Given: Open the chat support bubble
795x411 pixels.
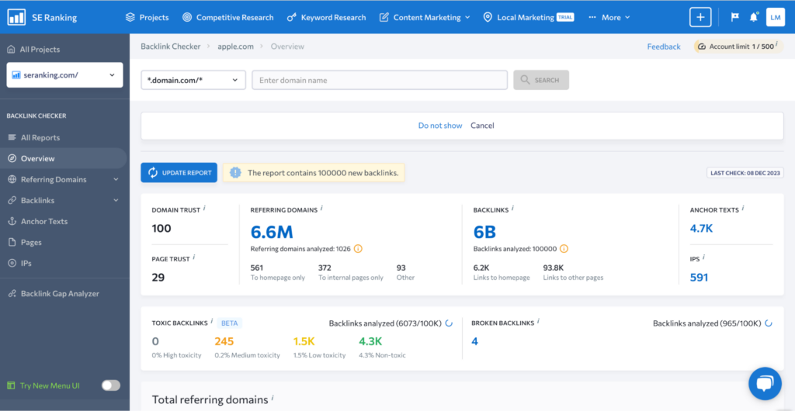Looking at the screenshot, I should click(x=764, y=383).
